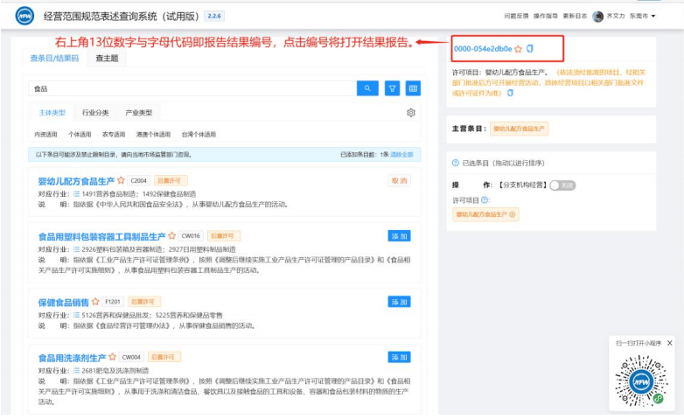Switch to the 查主题 tab
Viewport: 684px width, 419px height.
click(107, 59)
